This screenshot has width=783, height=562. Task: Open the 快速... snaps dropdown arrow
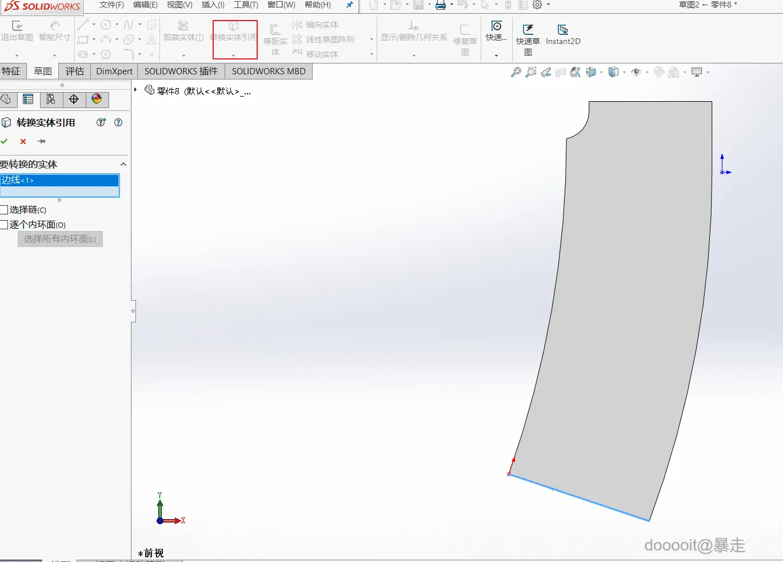(496, 55)
